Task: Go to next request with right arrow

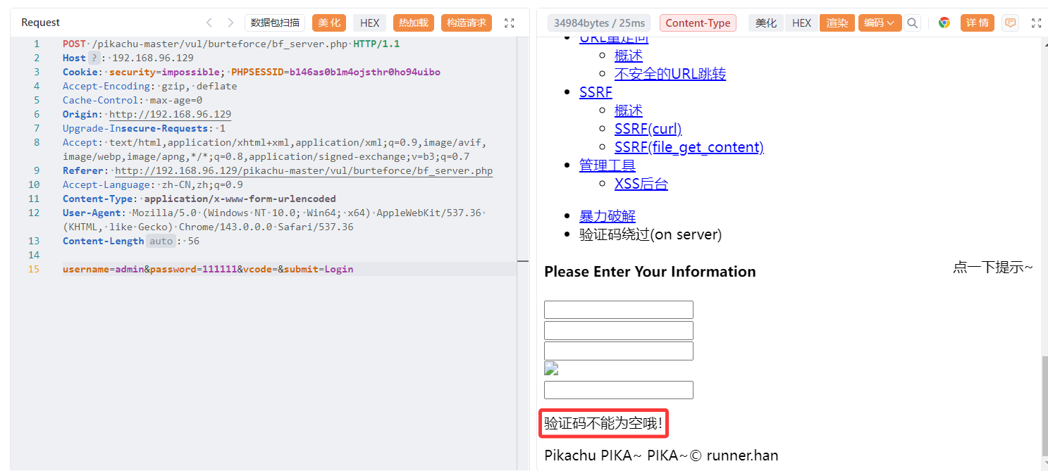Action: click(230, 23)
